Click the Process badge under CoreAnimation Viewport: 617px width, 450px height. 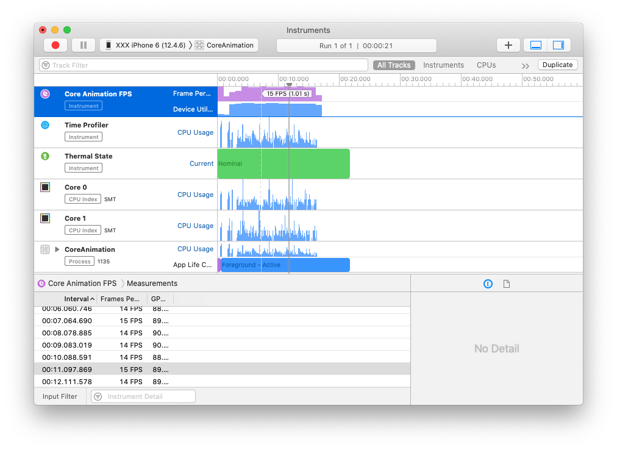pyautogui.click(x=79, y=262)
